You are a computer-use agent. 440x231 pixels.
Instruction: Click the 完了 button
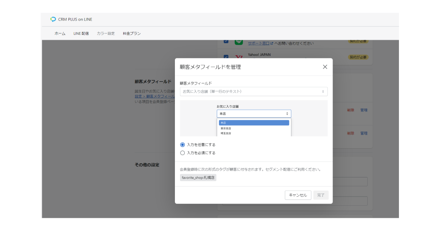[x=321, y=195]
